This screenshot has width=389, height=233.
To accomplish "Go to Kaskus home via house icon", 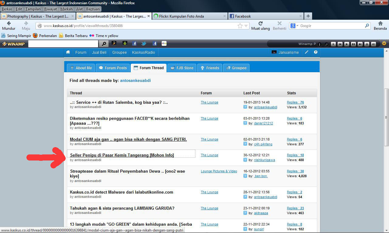I will tap(68, 52).
